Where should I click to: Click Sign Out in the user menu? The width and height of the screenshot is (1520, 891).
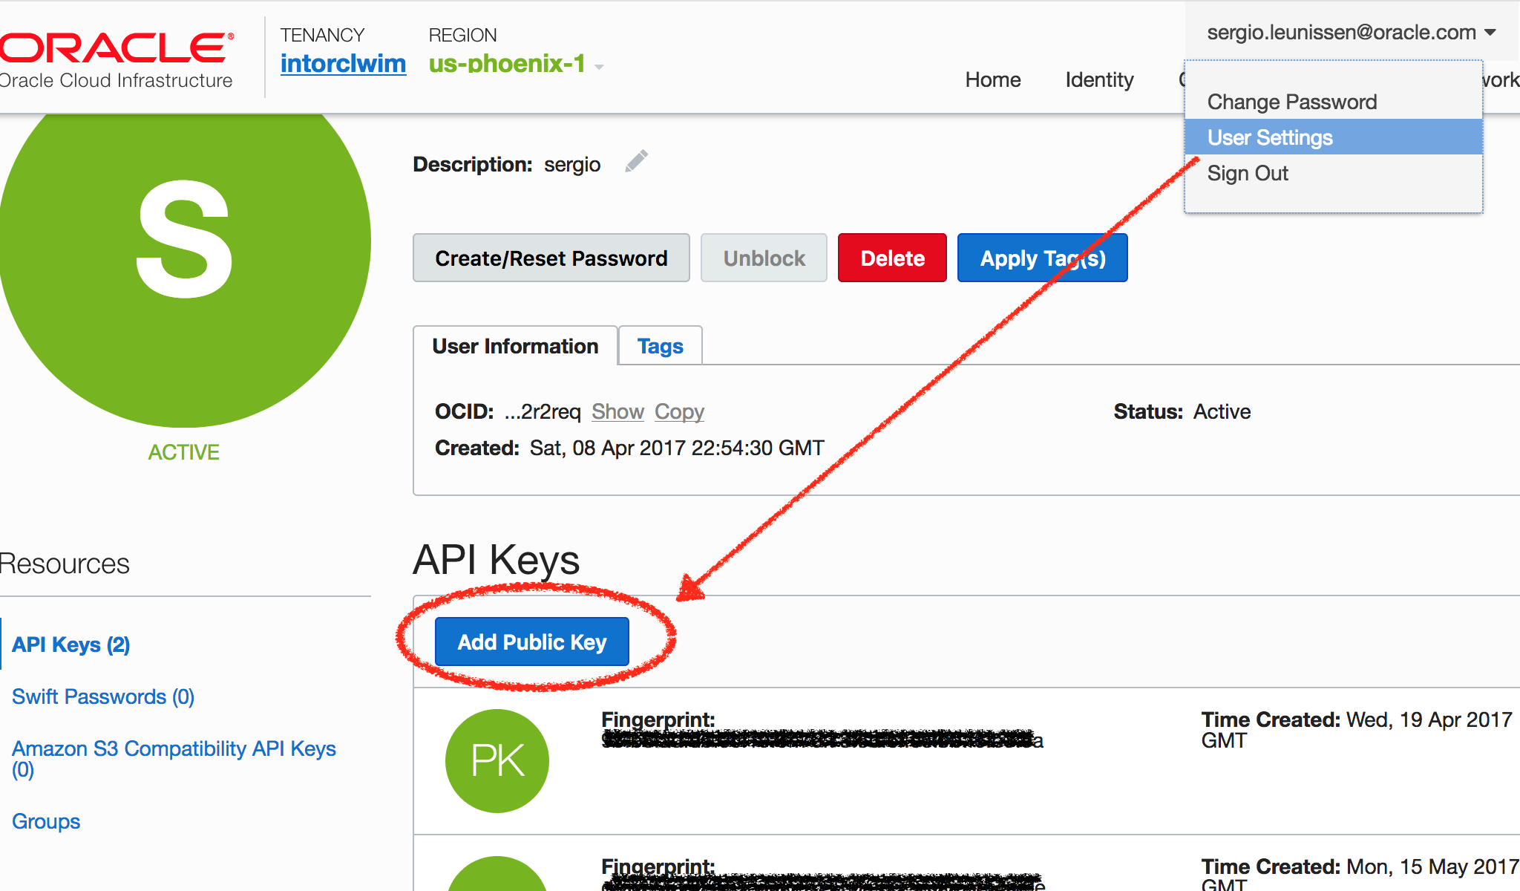pyautogui.click(x=1248, y=173)
